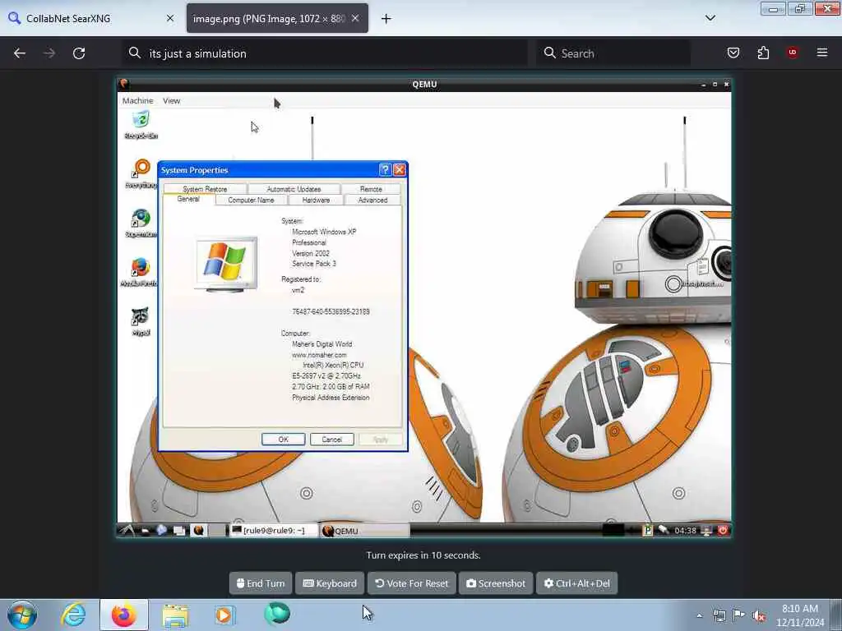Launch Internet Explorer from the taskbar

click(x=73, y=615)
